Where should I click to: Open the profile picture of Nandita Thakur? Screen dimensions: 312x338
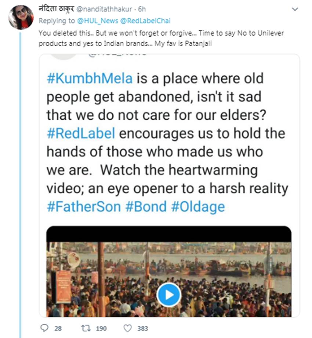click(x=21, y=17)
